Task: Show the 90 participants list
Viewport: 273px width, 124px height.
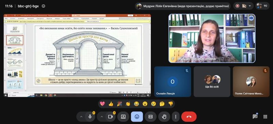Action: tap(262, 6)
